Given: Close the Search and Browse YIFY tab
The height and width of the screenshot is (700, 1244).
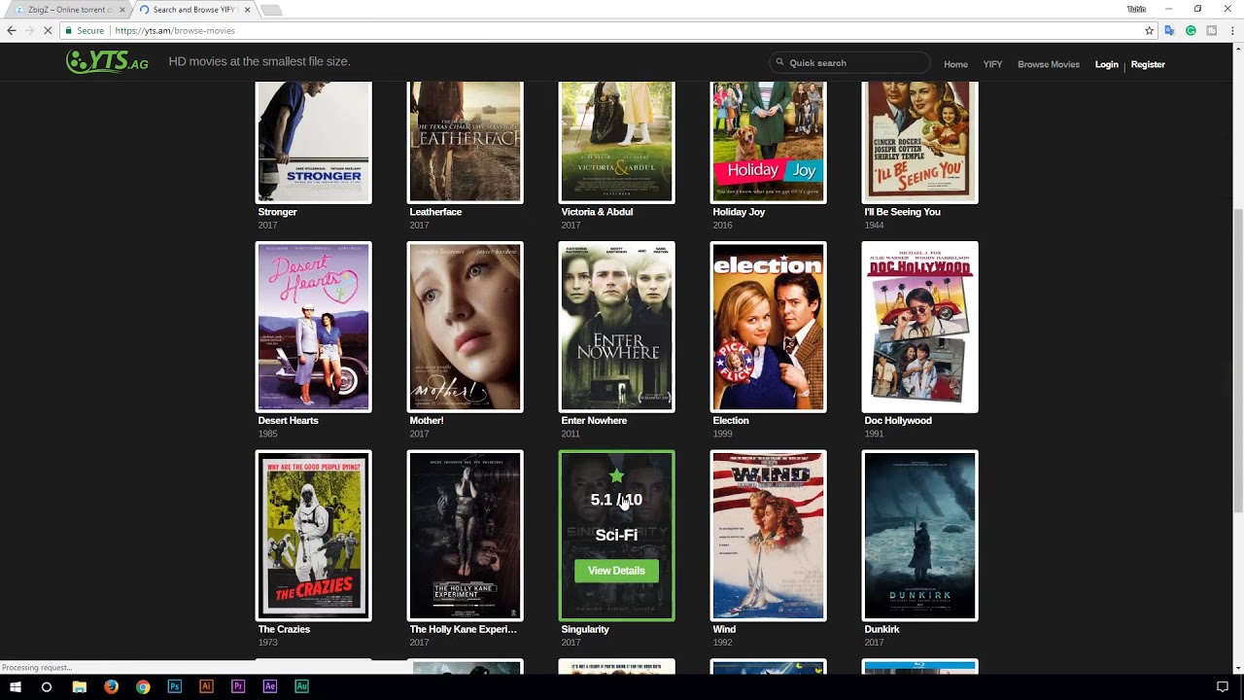Looking at the screenshot, I should click(x=247, y=10).
